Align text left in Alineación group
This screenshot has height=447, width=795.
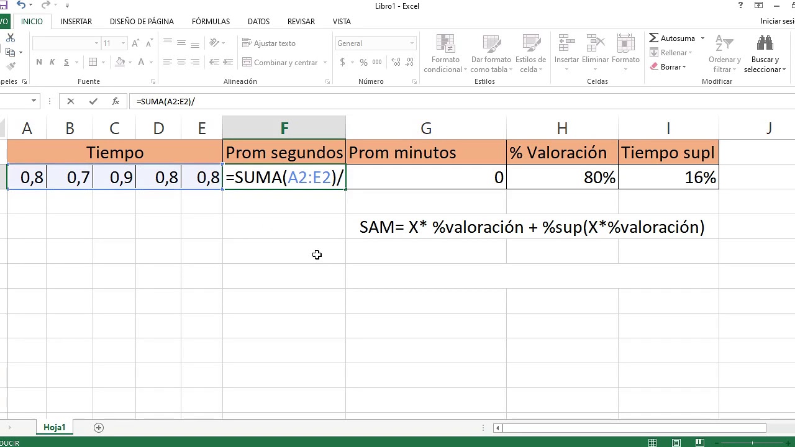(x=168, y=62)
